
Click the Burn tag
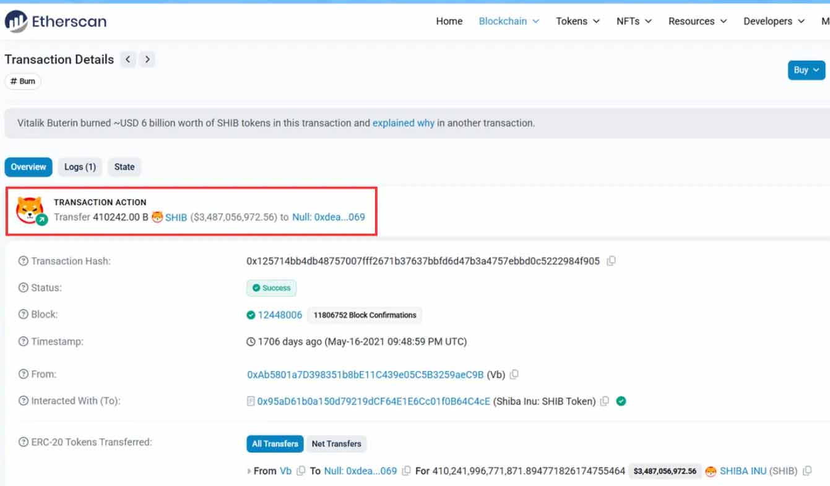tap(23, 82)
